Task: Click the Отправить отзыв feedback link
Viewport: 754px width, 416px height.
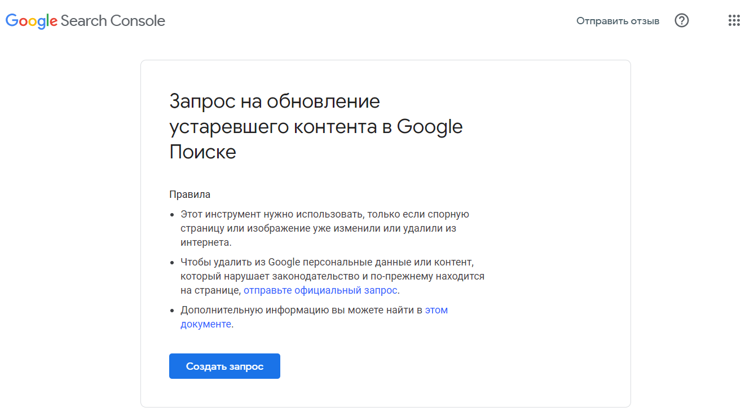Action: (618, 21)
